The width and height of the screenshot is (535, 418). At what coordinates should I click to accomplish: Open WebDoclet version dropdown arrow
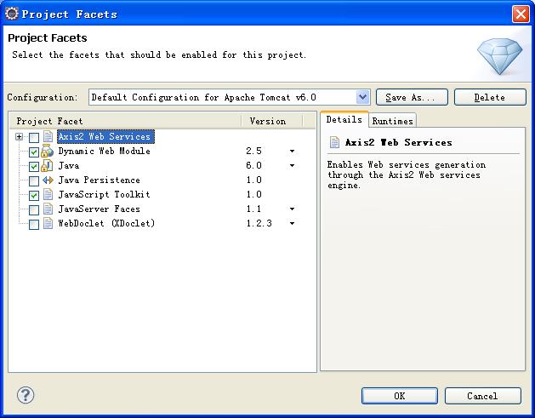click(292, 223)
